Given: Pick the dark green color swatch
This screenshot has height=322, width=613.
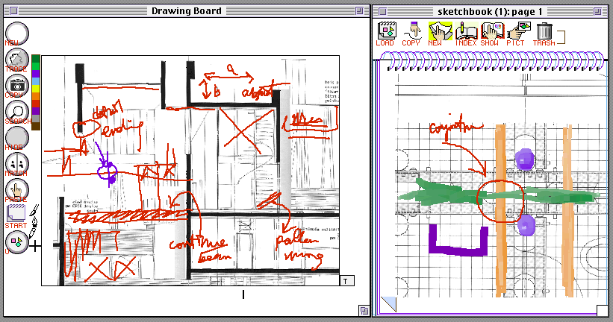Looking at the screenshot, I should pyautogui.click(x=36, y=59).
